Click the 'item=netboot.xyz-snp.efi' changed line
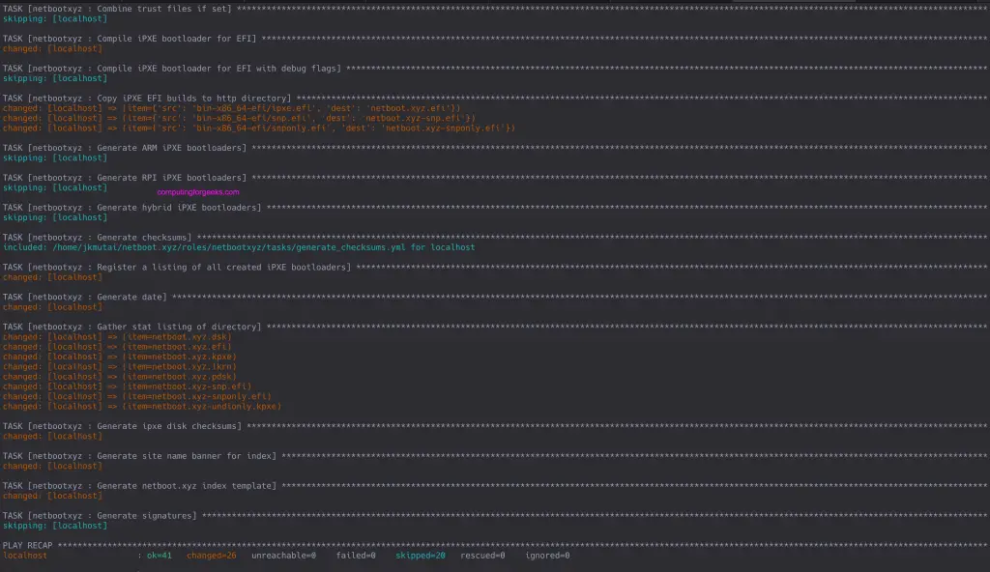This screenshot has height=572, width=990. pyautogui.click(x=128, y=386)
